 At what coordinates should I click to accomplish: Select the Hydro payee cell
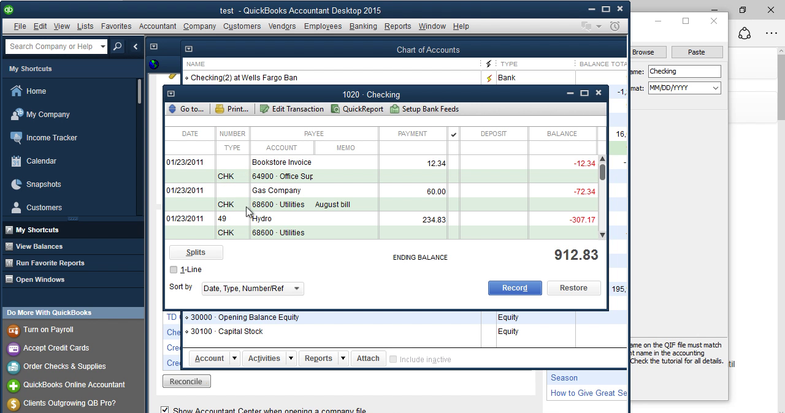pyautogui.click(x=314, y=219)
